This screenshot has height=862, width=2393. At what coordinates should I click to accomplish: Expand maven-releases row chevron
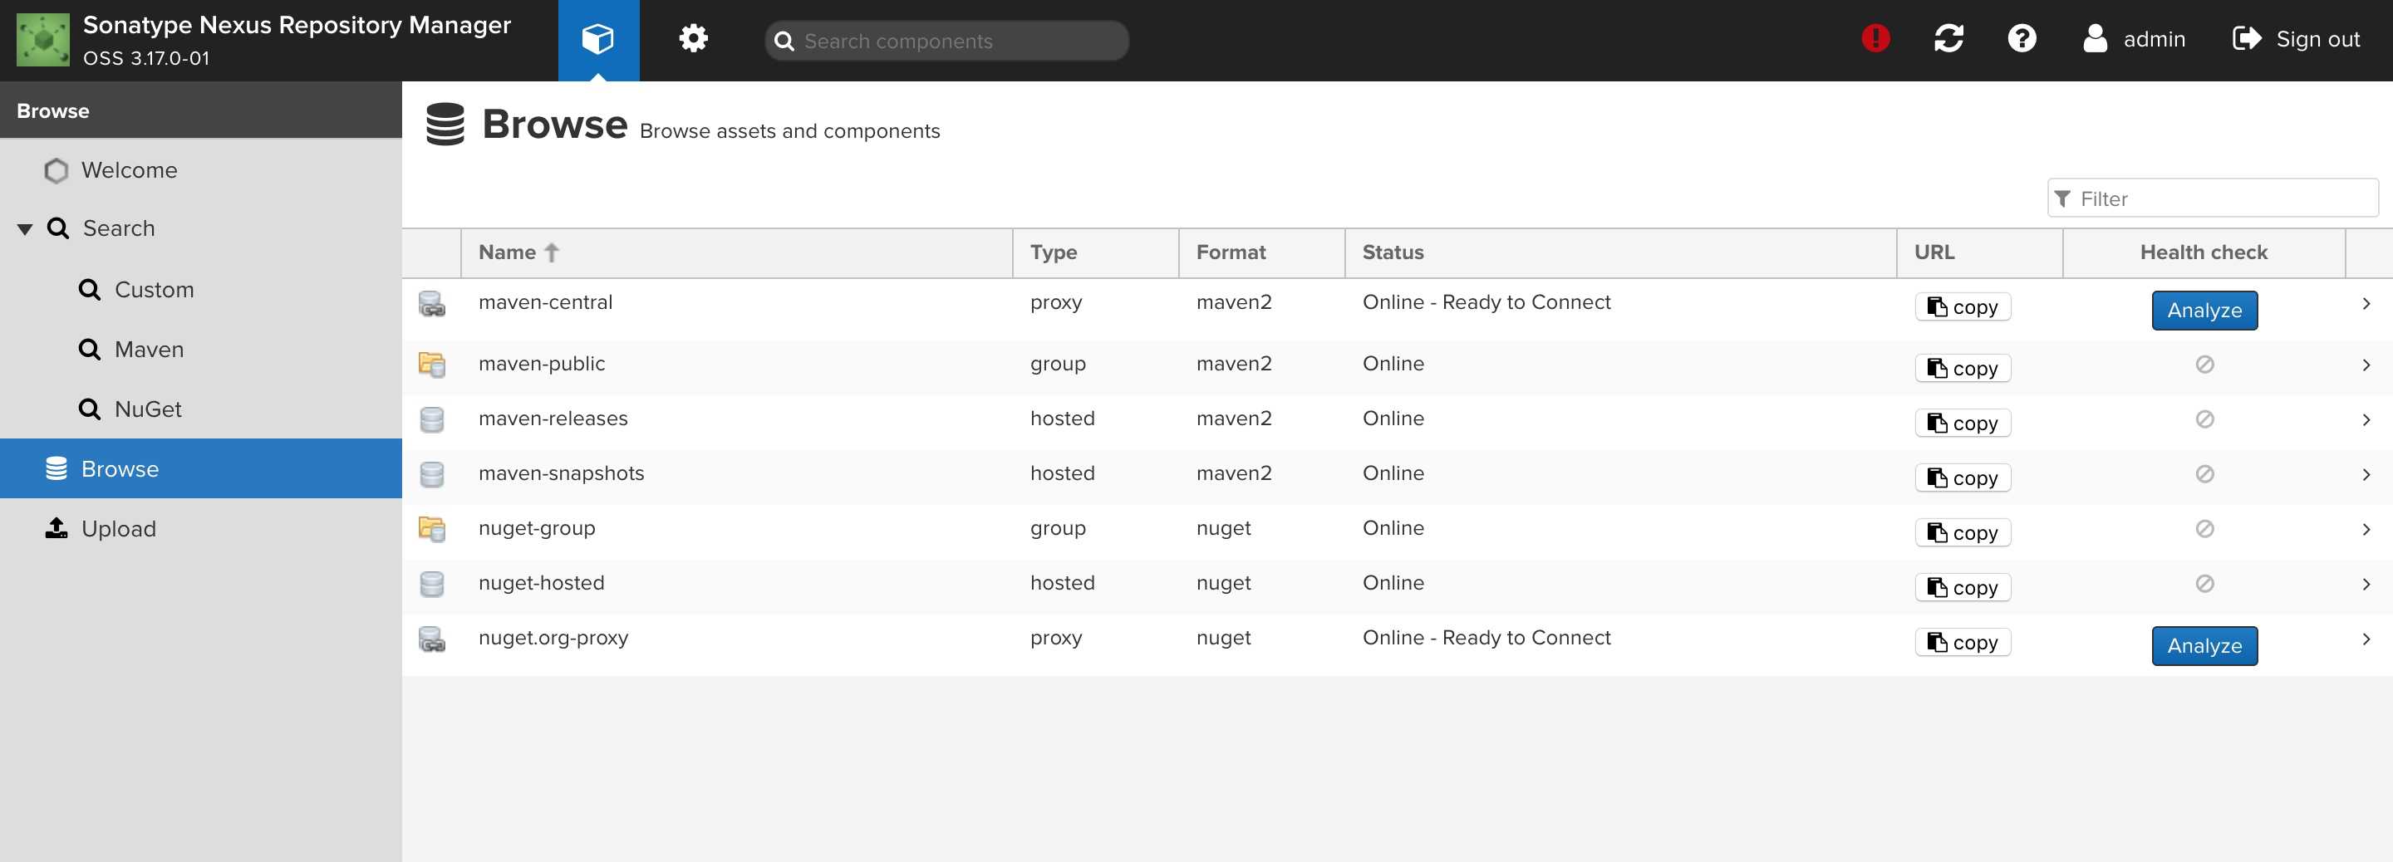(x=2366, y=420)
